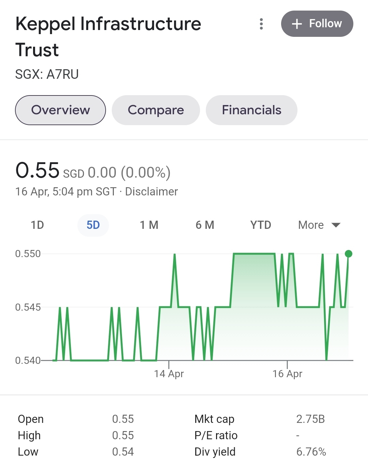Screen dimensions: 368x472
Task: Select the 1D time range
Action: 37,225
